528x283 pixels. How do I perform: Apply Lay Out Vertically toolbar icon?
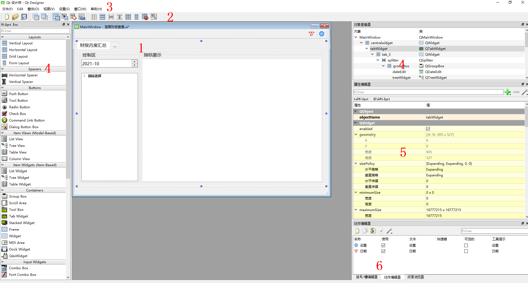click(x=102, y=17)
